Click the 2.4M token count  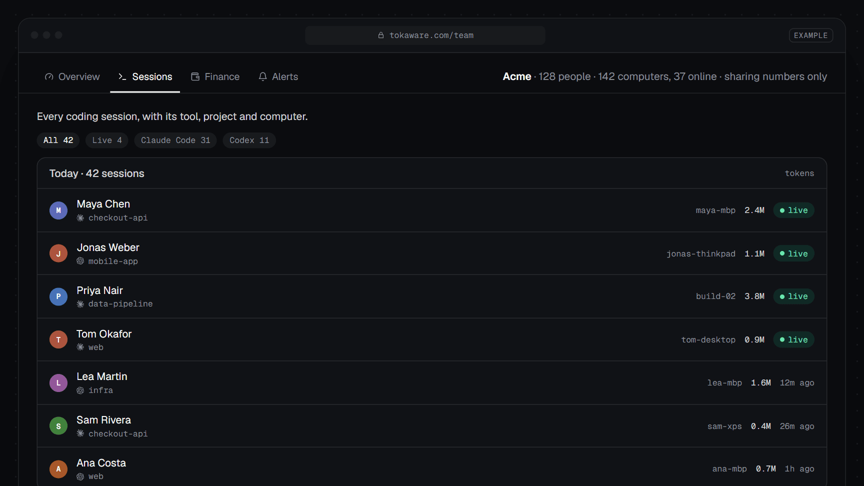pos(754,210)
